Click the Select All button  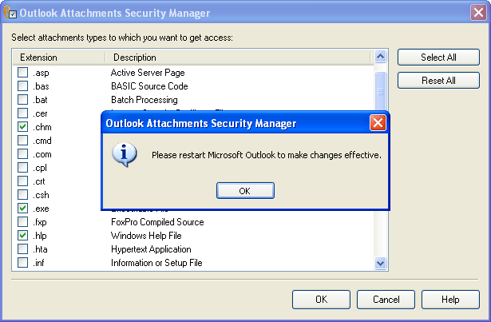point(438,57)
